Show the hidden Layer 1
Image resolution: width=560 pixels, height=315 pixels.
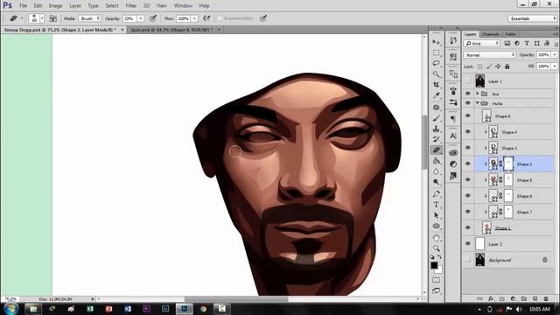coord(468,81)
